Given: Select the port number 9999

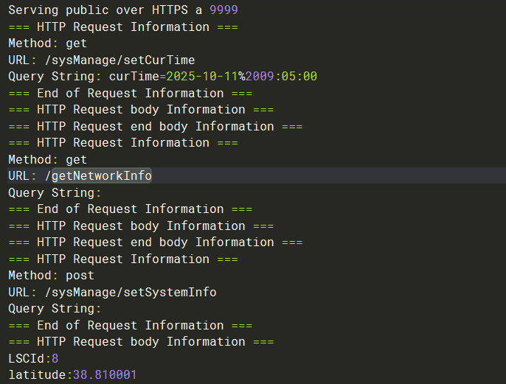Looking at the screenshot, I should (x=223, y=10).
